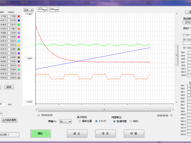Screen dimensions: 191x143
Task: Jump to end with >> arrows
Action: coord(171,115)
